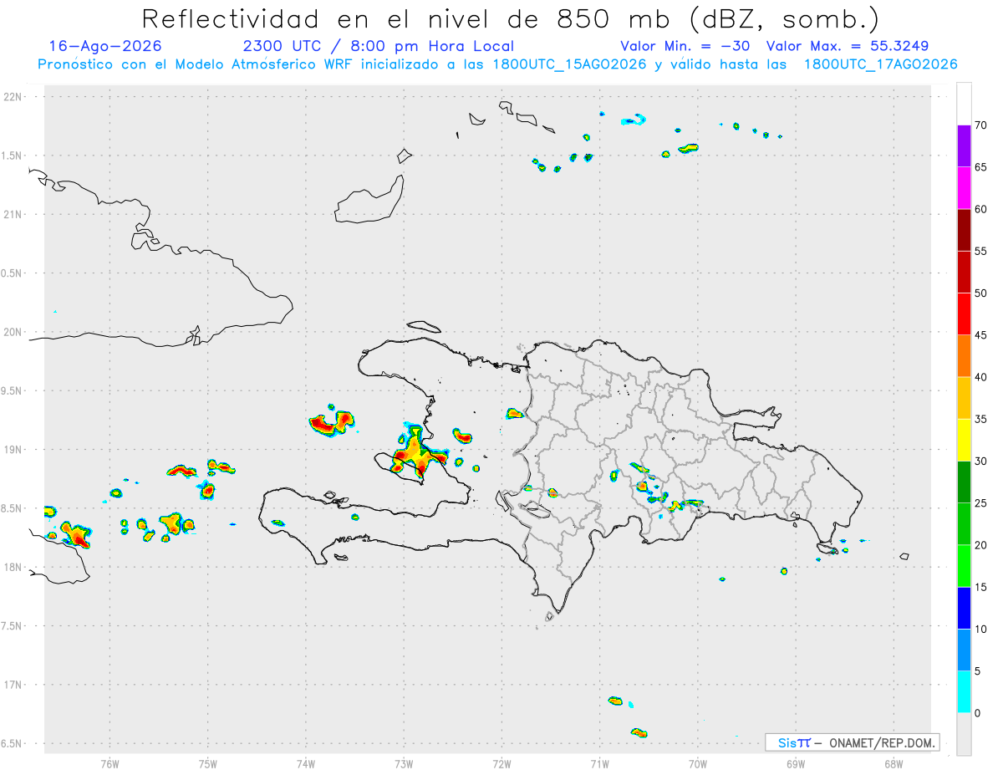Viewport: 1003px width, 775px height.
Task: Click the 'Valor Max. = 55.3249' text
Action: point(848,46)
